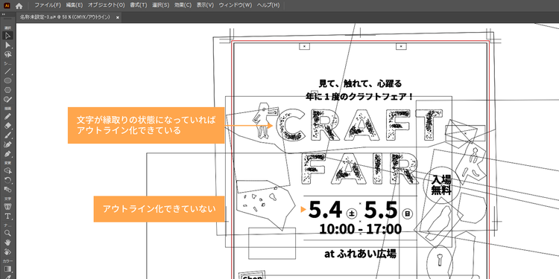Open the 表示(V) menu
The width and height of the screenshot is (559, 279).
pos(206,5)
